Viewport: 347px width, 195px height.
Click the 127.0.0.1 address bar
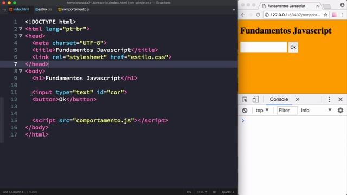click(295, 15)
